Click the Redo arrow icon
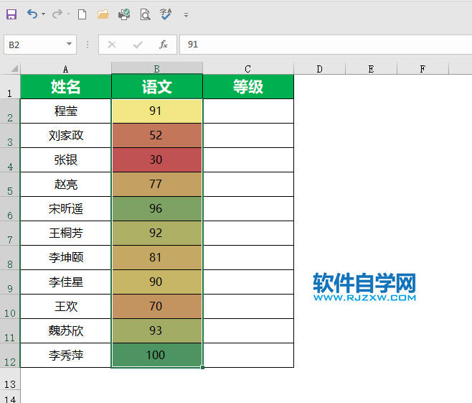The width and height of the screenshot is (472, 403). pos(57,14)
